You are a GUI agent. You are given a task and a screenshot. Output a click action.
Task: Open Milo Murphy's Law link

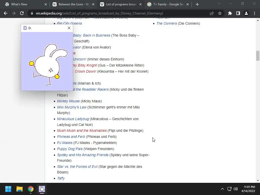click(72, 107)
